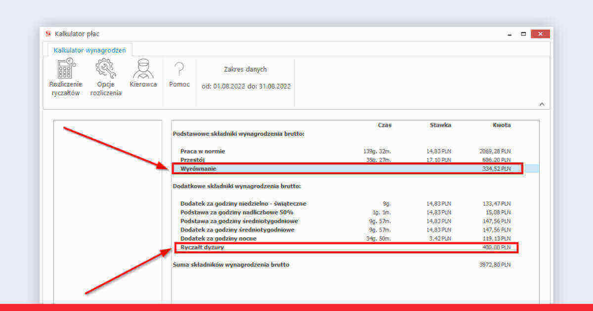Click the Zakres danych date range
Screen dimensions: 593x311
coord(246,86)
